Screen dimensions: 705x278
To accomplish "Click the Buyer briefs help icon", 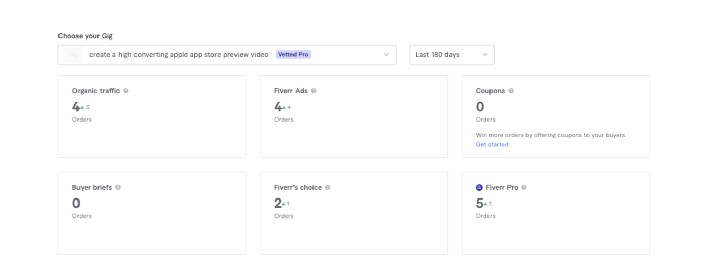I will [118, 187].
